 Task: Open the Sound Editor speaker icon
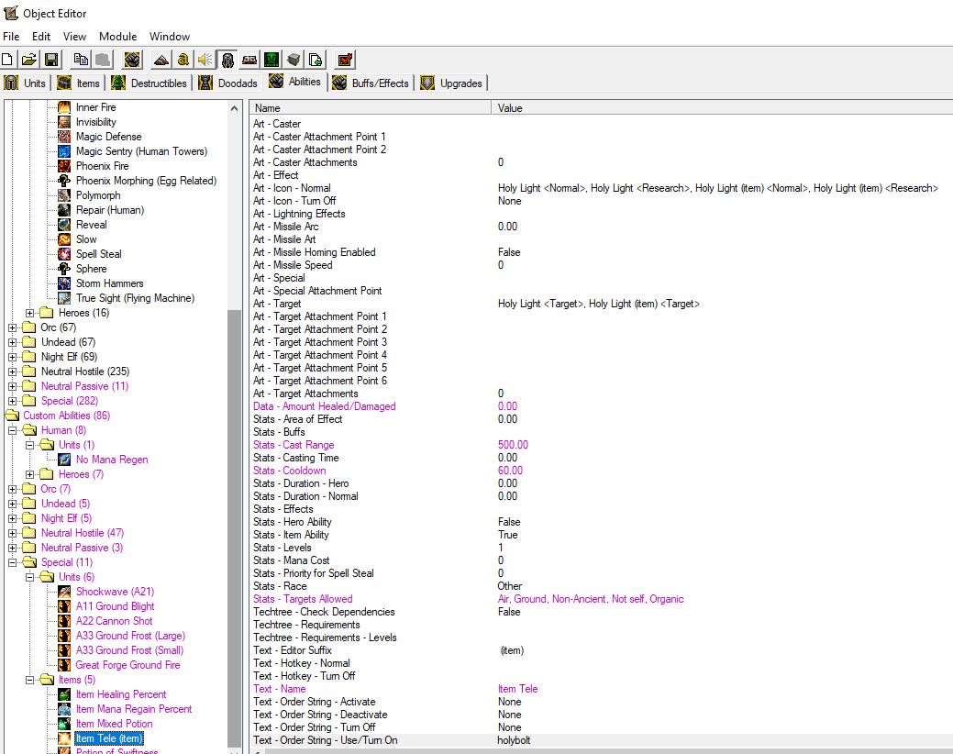pyautogui.click(x=205, y=60)
